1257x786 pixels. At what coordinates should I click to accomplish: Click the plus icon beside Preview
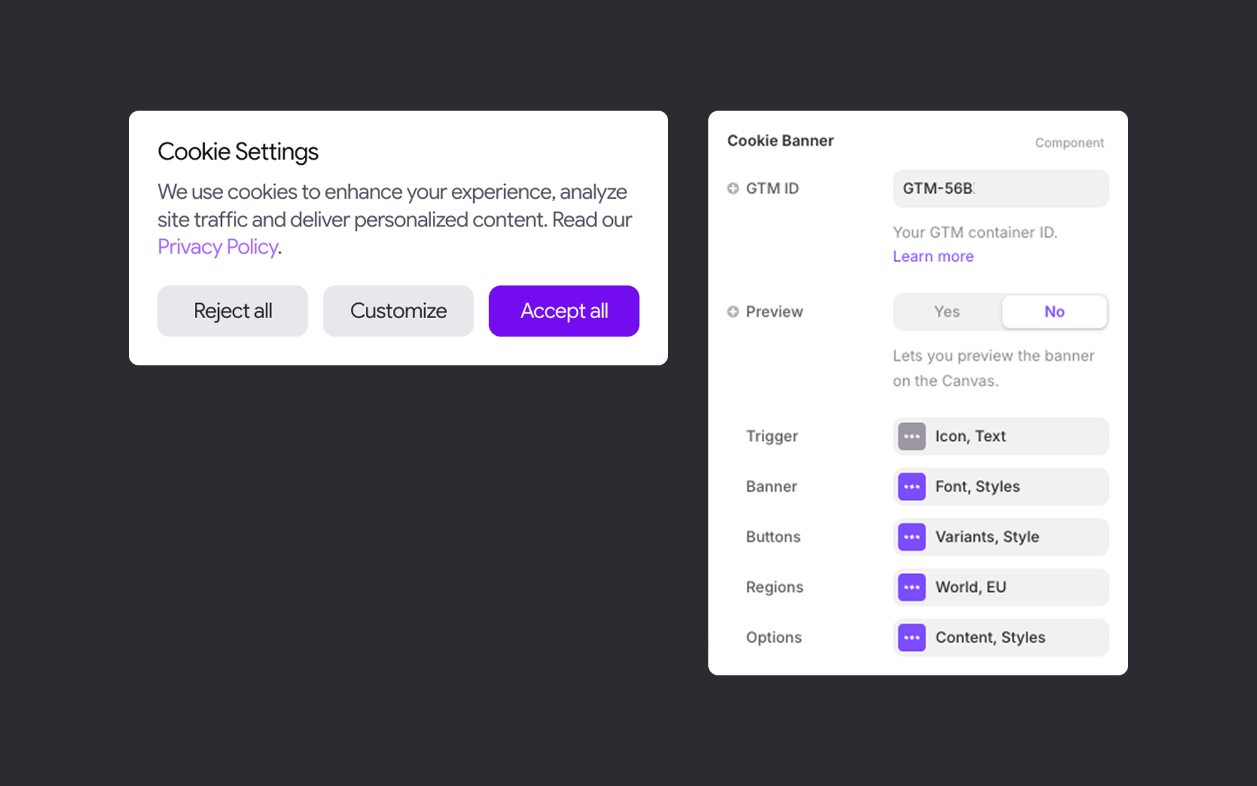pos(733,312)
